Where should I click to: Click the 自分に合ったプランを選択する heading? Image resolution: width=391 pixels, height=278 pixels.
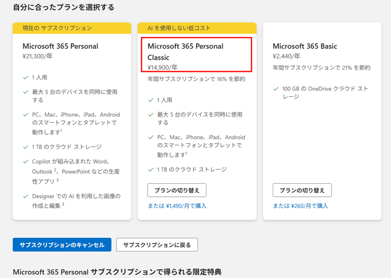pos(64,7)
